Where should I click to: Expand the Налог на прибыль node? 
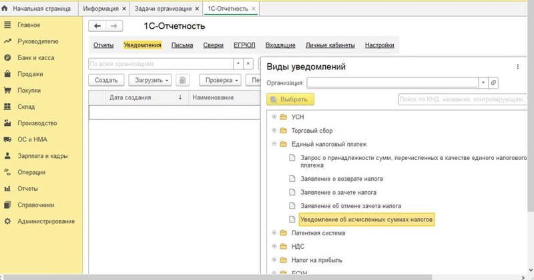point(274,259)
